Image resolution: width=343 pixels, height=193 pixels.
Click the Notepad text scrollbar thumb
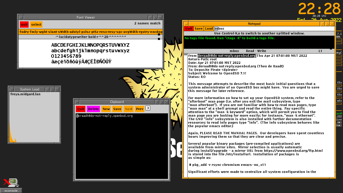[x=186, y=55]
